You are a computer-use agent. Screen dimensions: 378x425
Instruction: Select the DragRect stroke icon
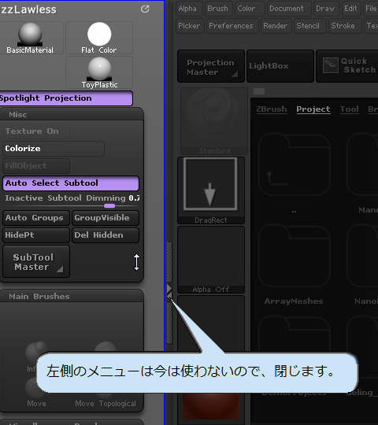tap(211, 190)
